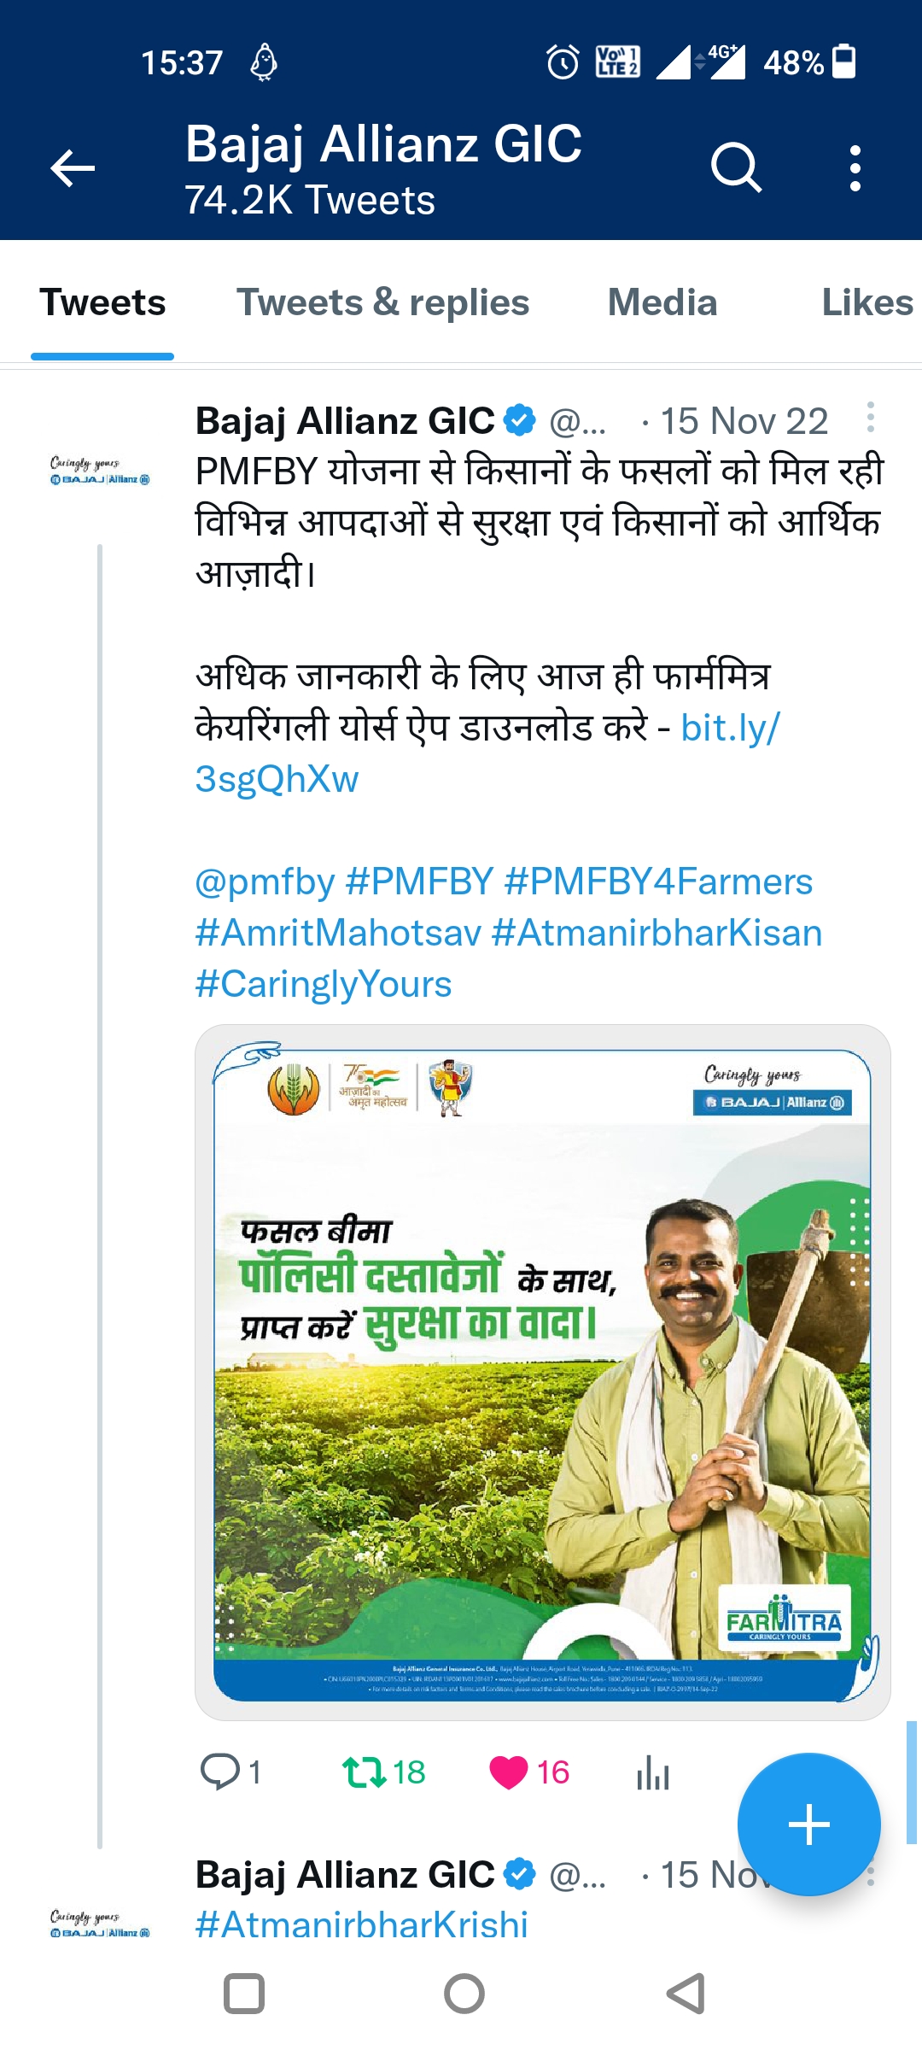View analytics for the PMFBY tweet
922x2050 pixels.
(x=653, y=1772)
